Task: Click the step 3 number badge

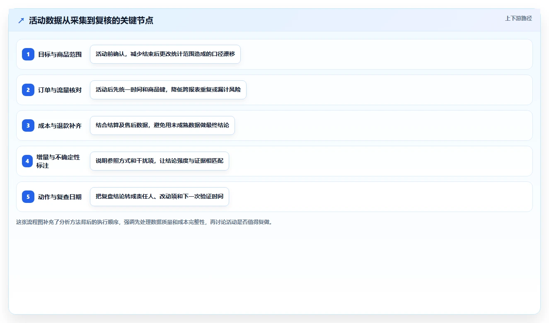Action: tap(28, 125)
